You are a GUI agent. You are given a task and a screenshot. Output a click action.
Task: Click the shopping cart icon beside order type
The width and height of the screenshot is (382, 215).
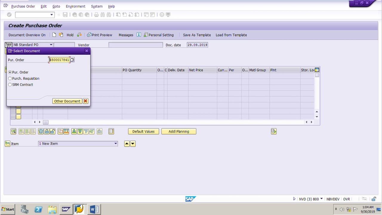(x=8, y=45)
